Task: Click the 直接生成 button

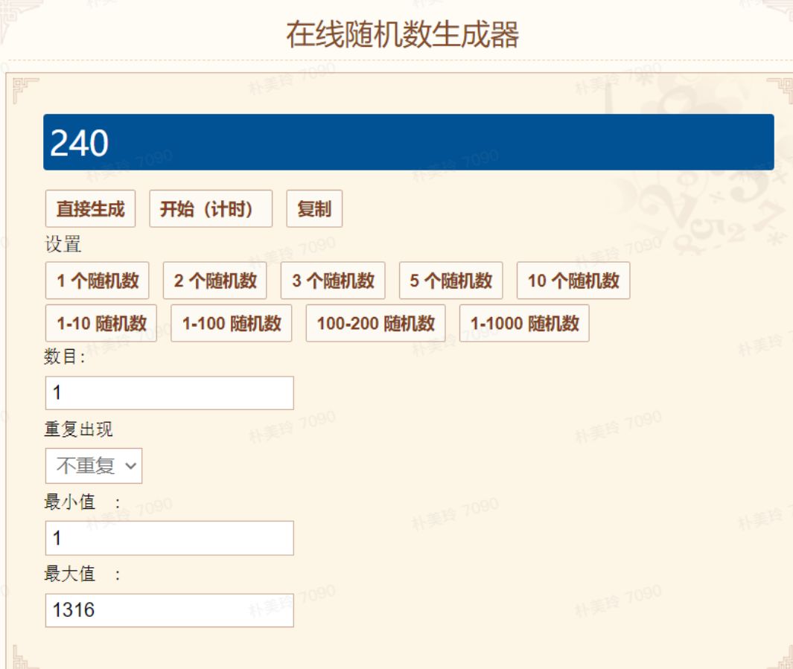Action: tap(91, 208)
